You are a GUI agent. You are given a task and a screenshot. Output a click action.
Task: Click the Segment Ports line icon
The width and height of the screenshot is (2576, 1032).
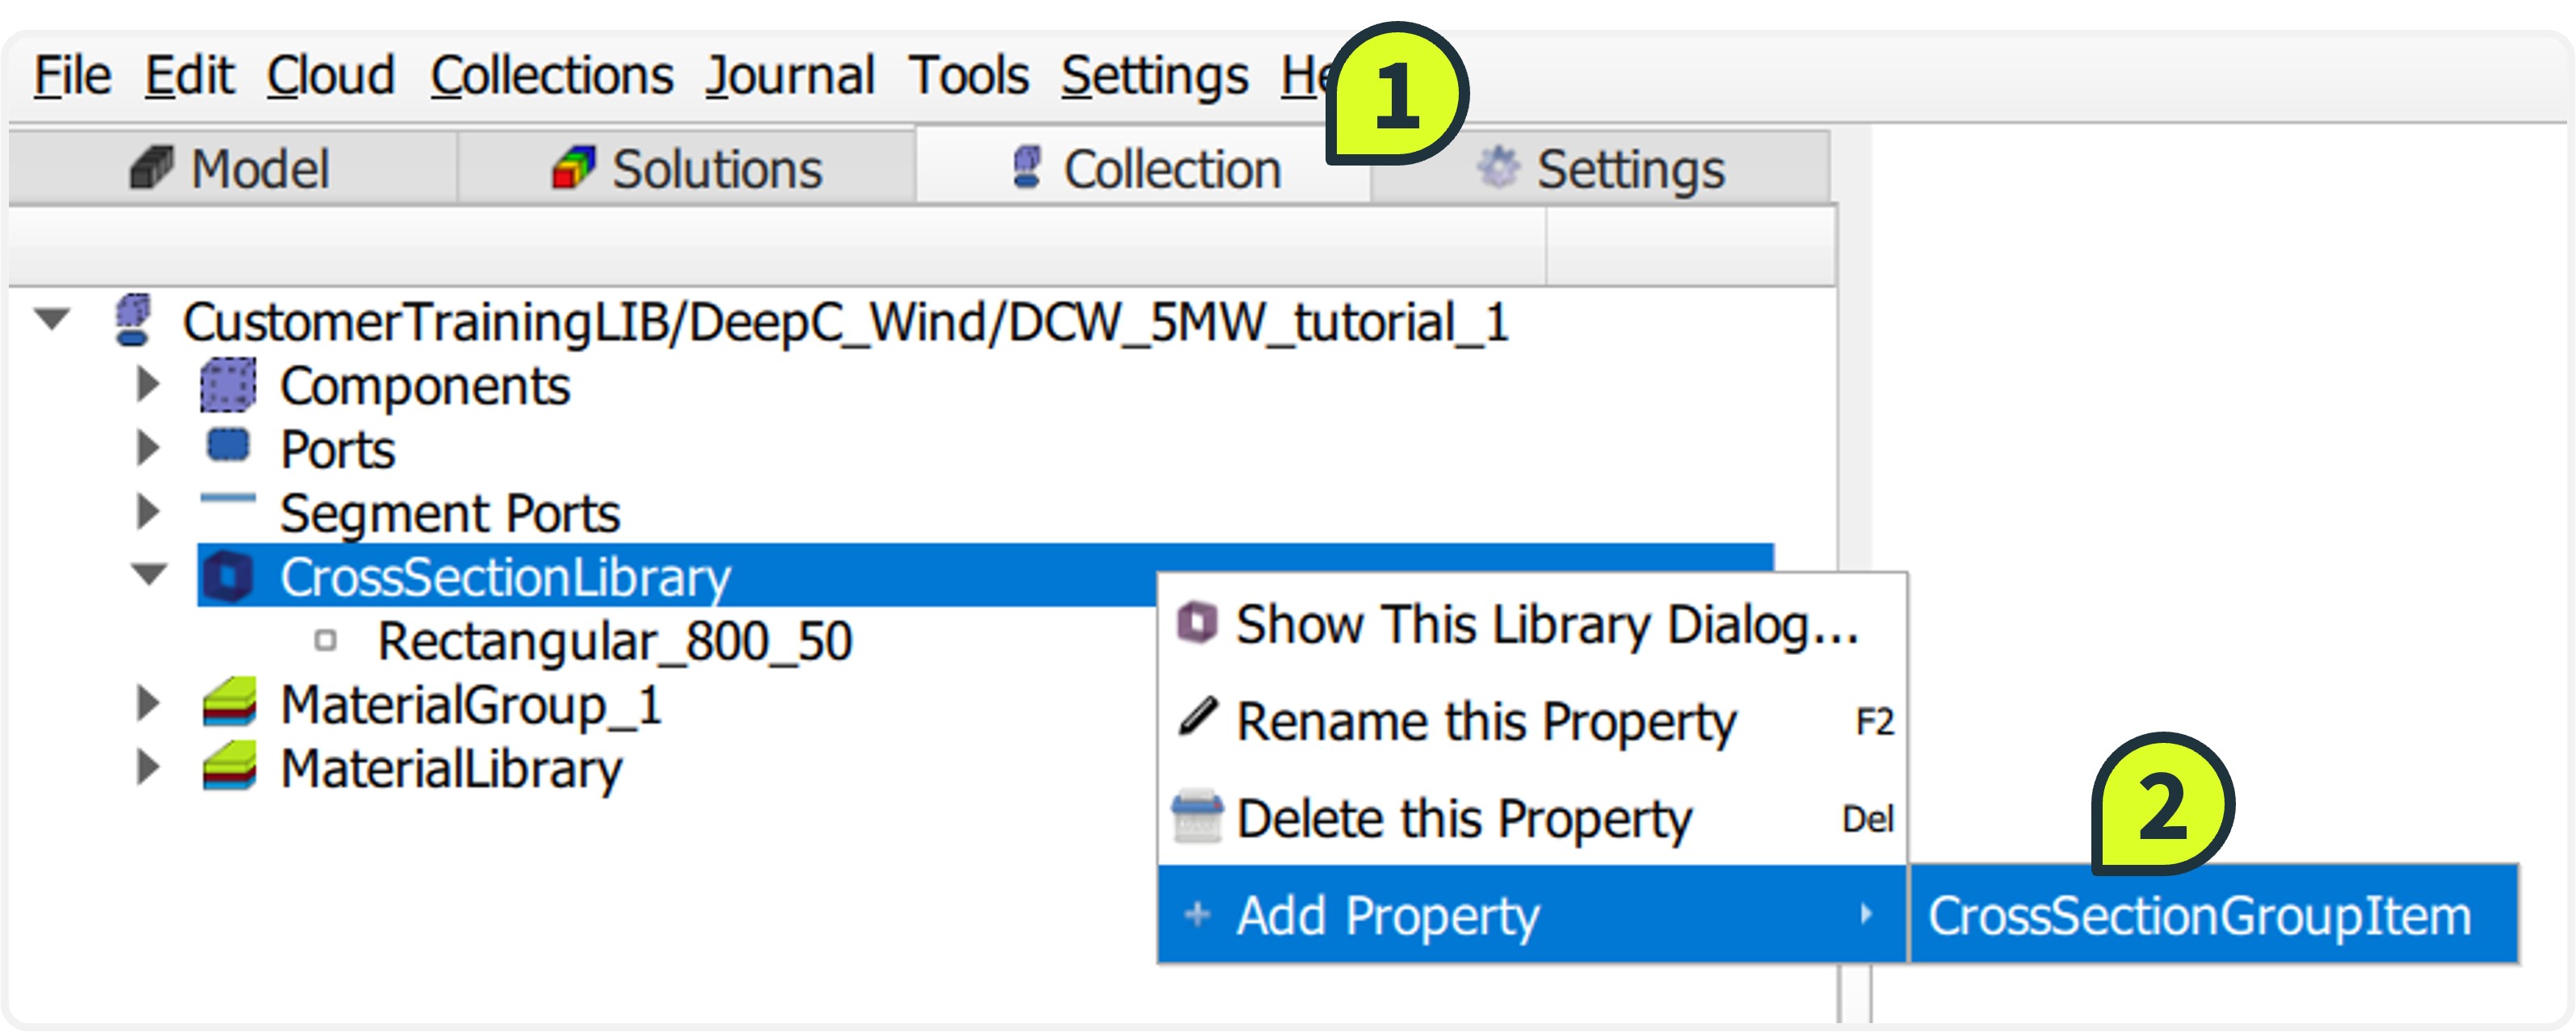pyautogui.click(x=228, y=498)
